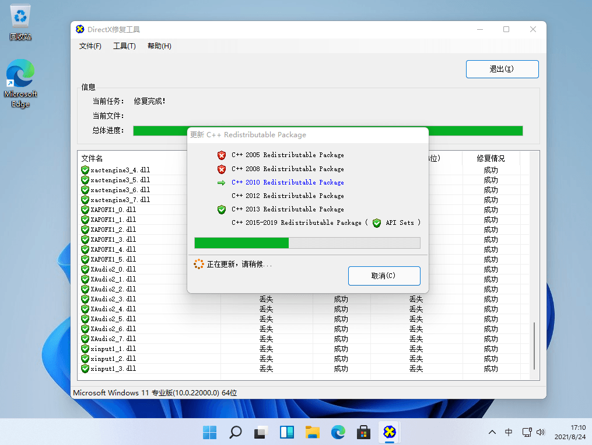592x445 pixels.
Task: Open the Microsoft Edge desktop shortcut
Action: (x=20, y=83)
